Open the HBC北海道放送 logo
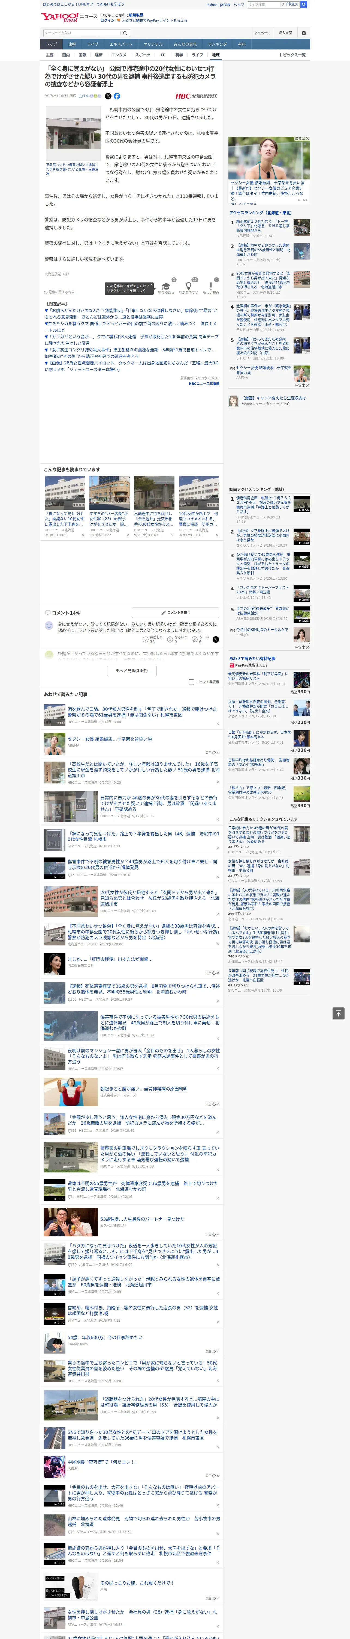Viewport: 350px width, 1639px height. coord(196,96)
